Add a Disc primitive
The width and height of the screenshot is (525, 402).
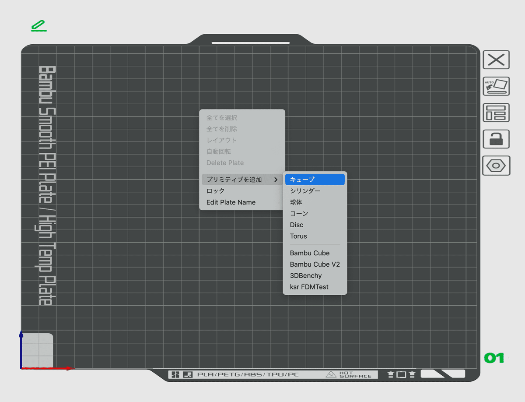315,225
